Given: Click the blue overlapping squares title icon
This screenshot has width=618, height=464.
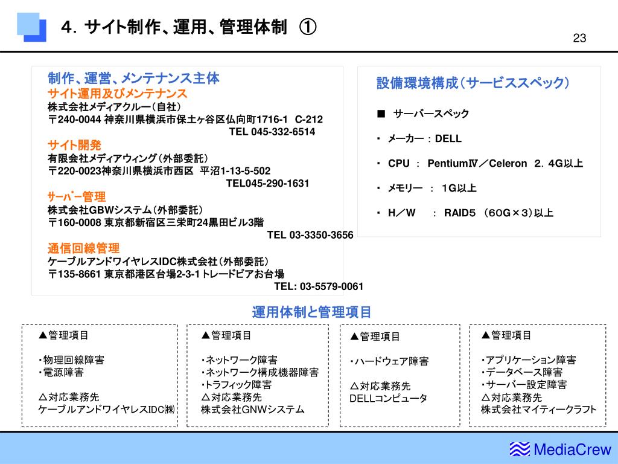Looking at the screenshot, I should (x=31, y=27).
